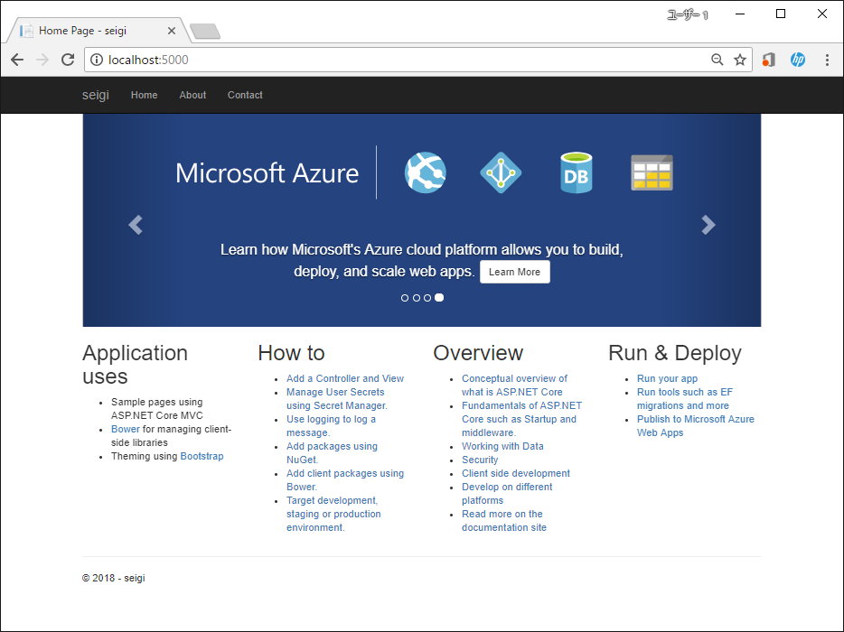
Task: Select the second carousel indicator dot
Action: tap(417, 298)
